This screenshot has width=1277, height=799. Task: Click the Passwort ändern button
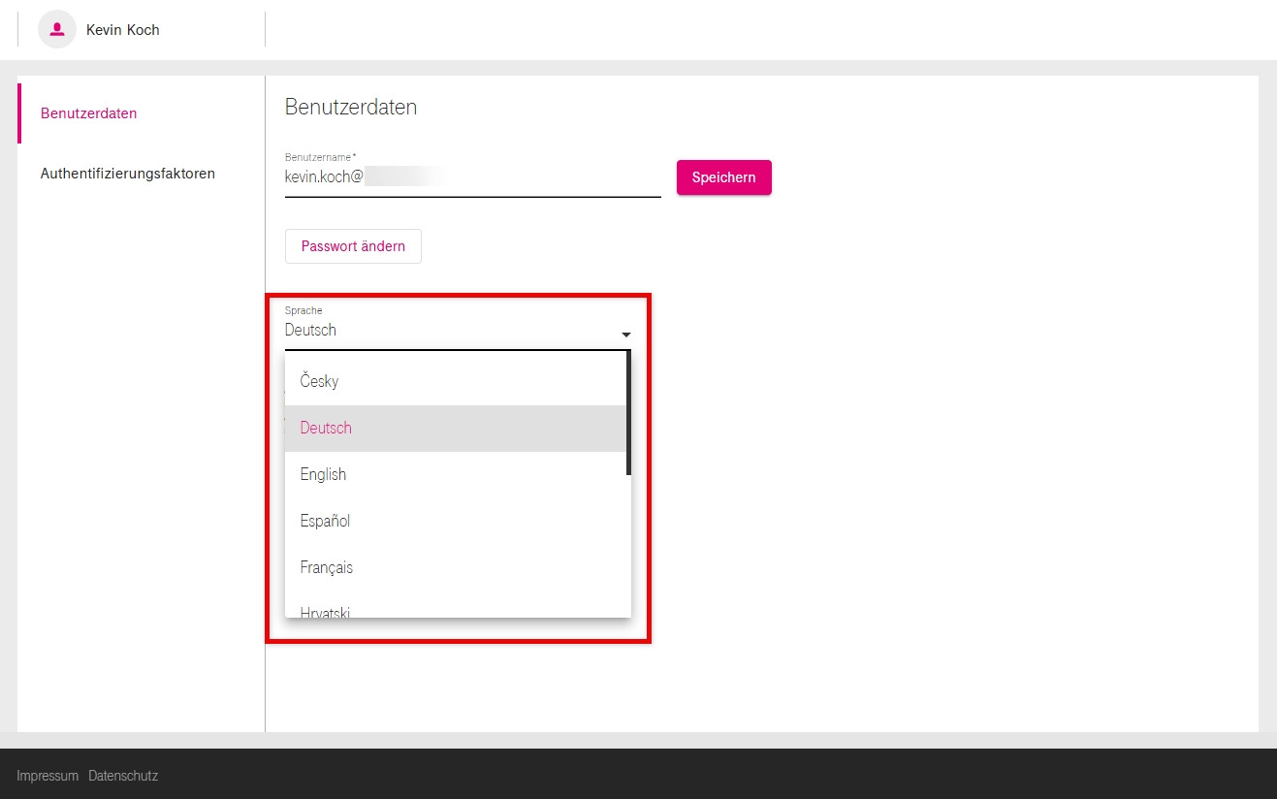pyautogui.click(x=353, y=246)
